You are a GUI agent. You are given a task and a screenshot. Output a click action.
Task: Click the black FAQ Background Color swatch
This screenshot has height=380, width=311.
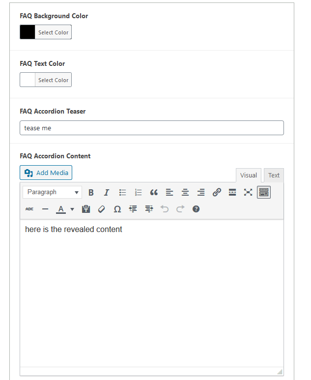coord(28,32)
